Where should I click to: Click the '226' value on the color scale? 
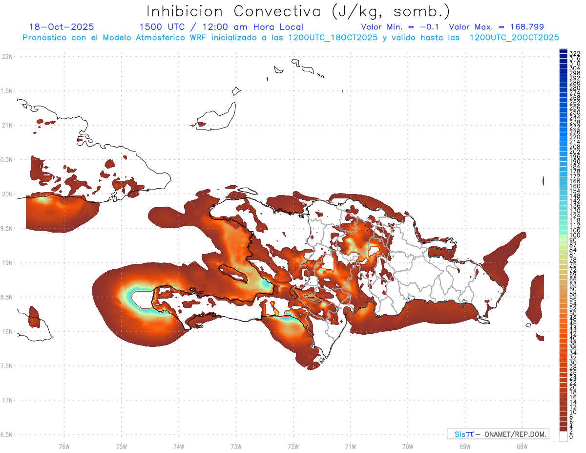pos(574,132)
